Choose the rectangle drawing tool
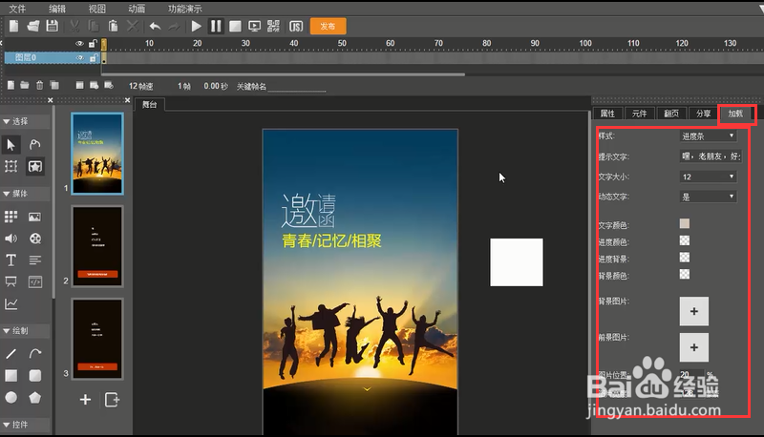This screenshot has height=437, width=764. (x=11, y=376)
